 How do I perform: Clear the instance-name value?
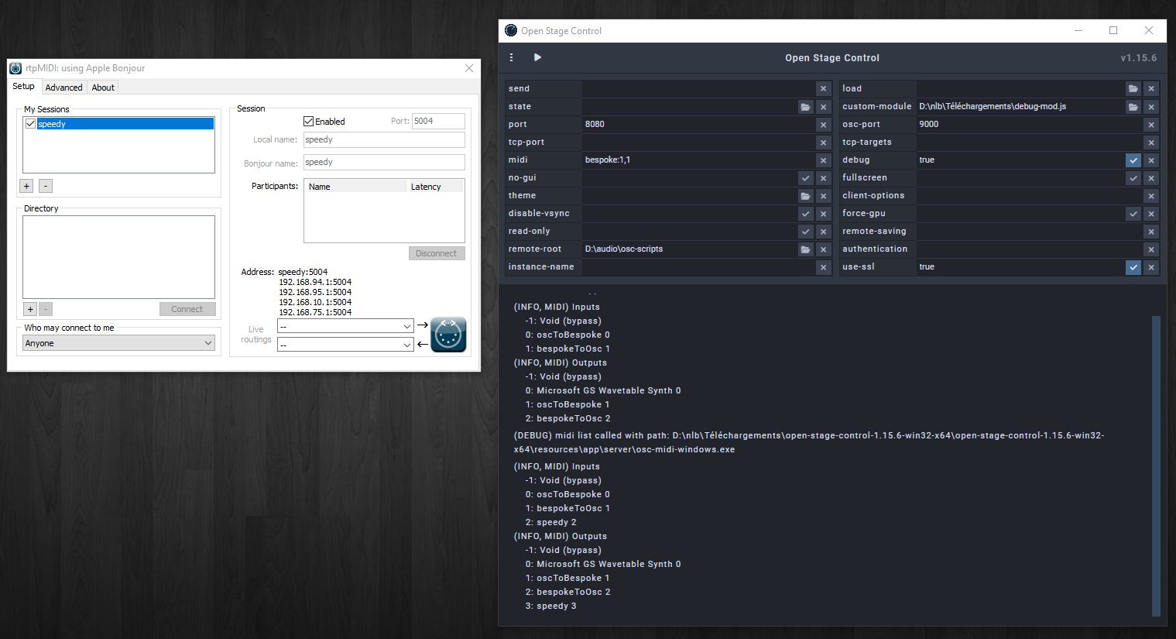coord(824,267)
